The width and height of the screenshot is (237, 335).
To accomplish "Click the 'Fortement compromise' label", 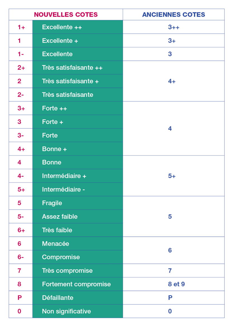I will 76,284.
